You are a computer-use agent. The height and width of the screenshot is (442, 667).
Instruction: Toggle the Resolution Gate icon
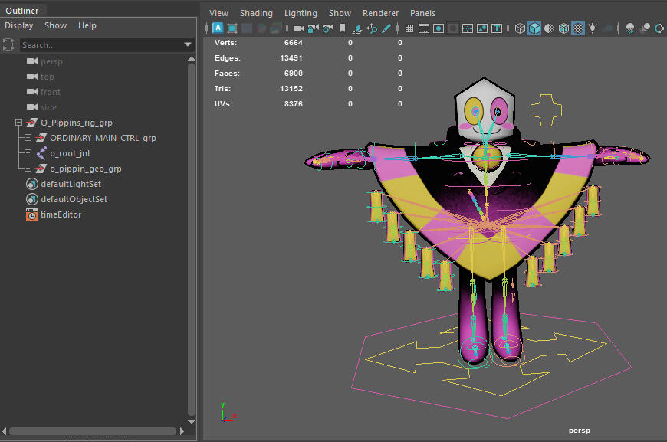[438, 28]
